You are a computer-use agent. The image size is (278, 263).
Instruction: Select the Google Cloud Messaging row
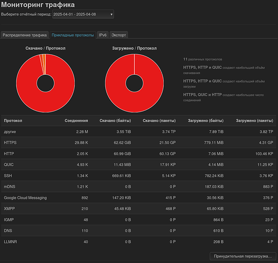coord(138,198)
